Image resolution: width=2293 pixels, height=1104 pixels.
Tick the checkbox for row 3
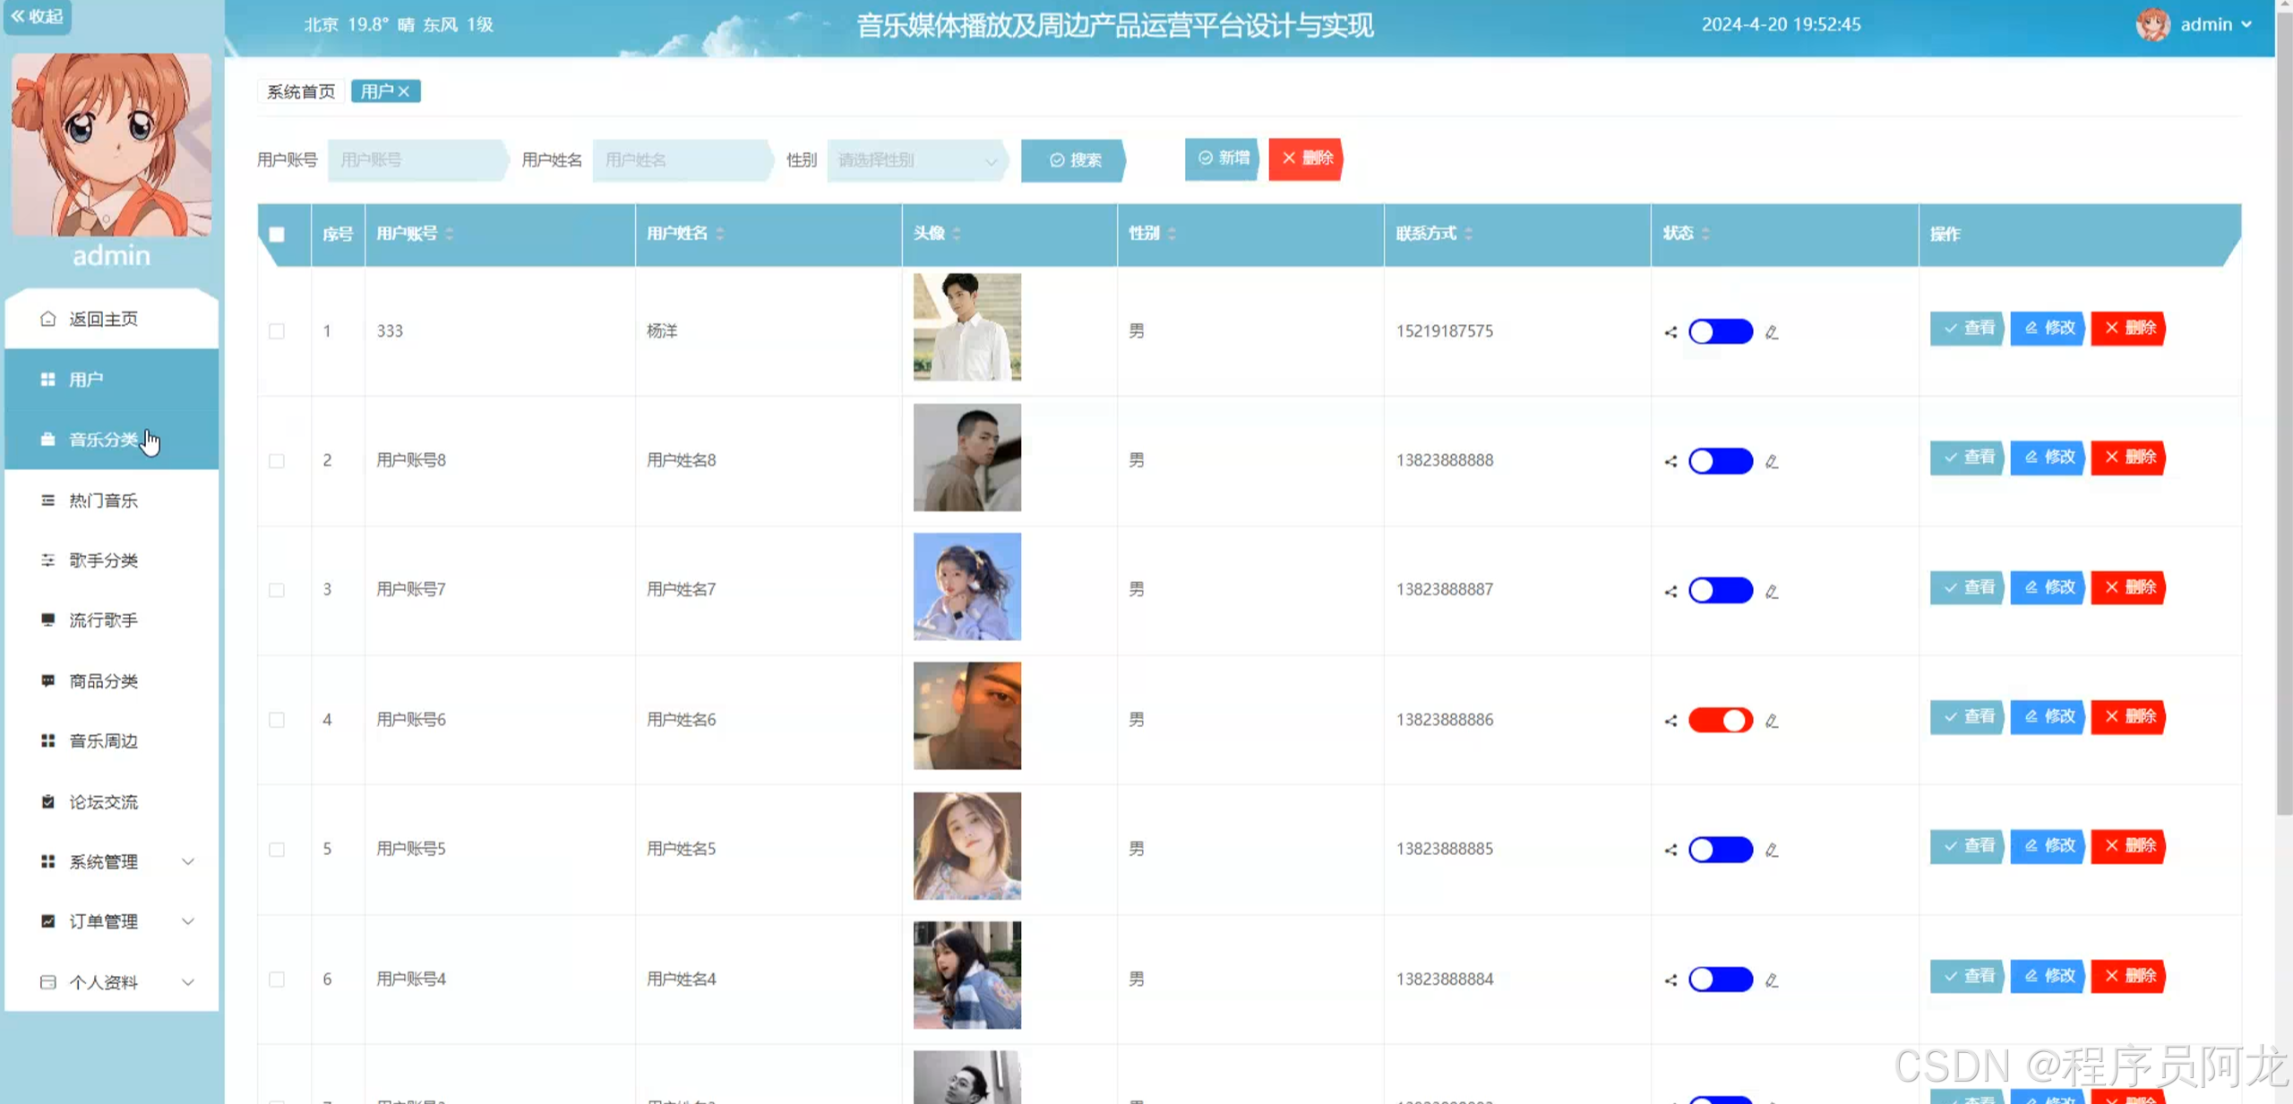coord(277,590)
